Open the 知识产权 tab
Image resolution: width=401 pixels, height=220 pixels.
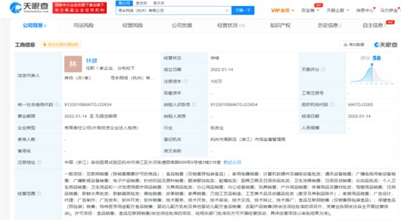[280, 25]
